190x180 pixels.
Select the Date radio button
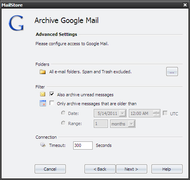63,113
